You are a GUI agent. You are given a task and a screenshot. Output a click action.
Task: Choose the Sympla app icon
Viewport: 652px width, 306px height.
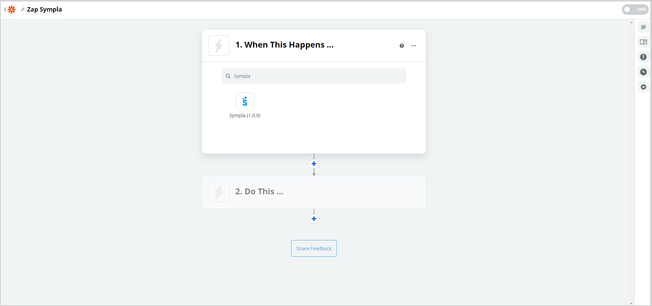pos(245,101)
